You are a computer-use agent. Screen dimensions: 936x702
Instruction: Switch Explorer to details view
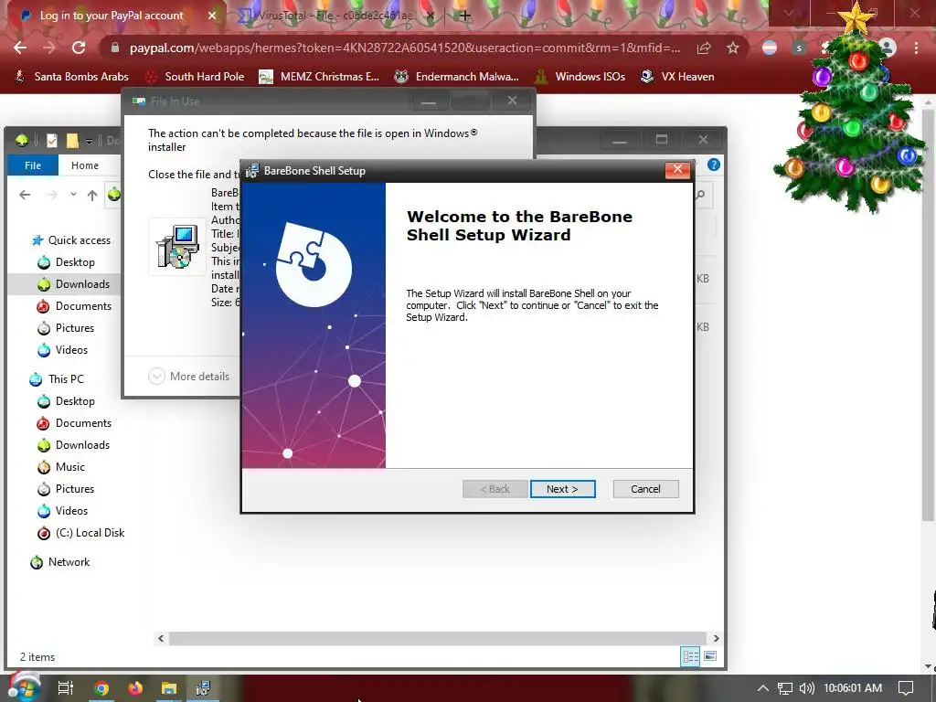[691, 656]
